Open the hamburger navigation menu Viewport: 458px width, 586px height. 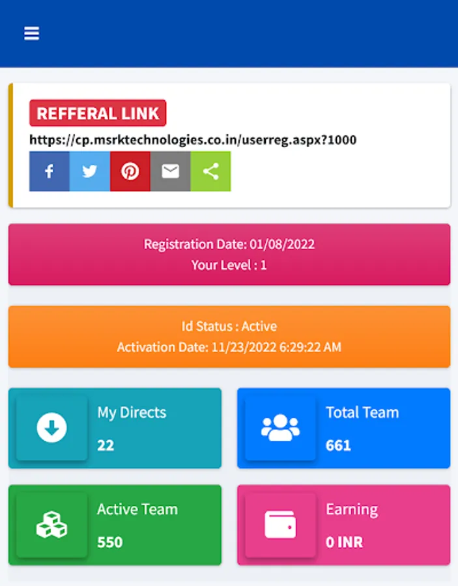coord(31,33)
